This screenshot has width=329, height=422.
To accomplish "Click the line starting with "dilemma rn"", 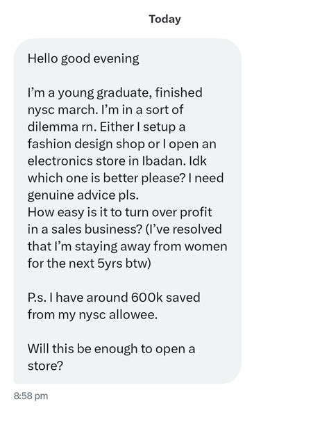I will [x=106, y=127].
